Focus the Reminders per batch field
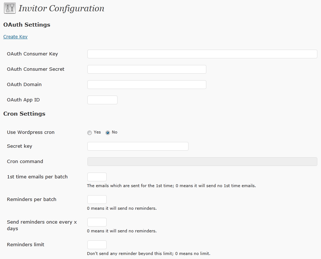 click(x=97, y=200)
